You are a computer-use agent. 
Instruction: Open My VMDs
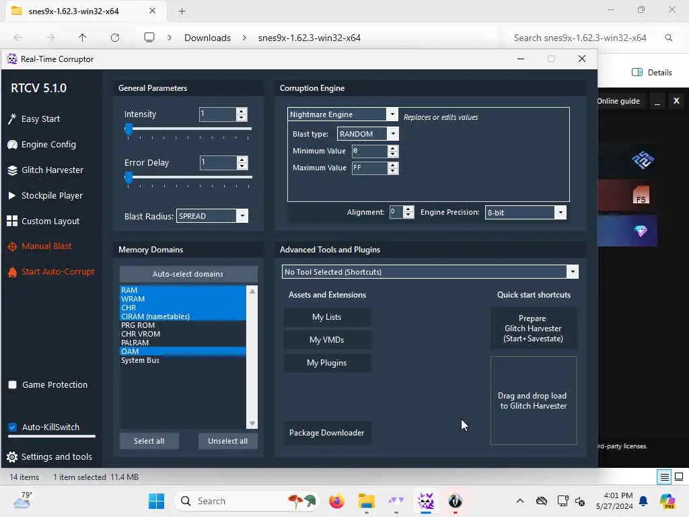coord(327,340)
